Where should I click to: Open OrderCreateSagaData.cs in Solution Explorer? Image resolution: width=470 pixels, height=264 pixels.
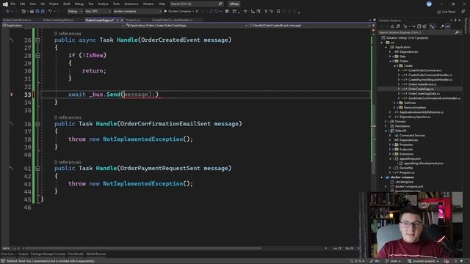[x=424, y=94]
